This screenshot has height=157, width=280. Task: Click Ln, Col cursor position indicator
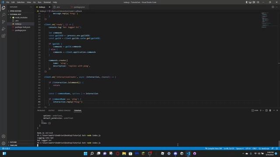229,148
